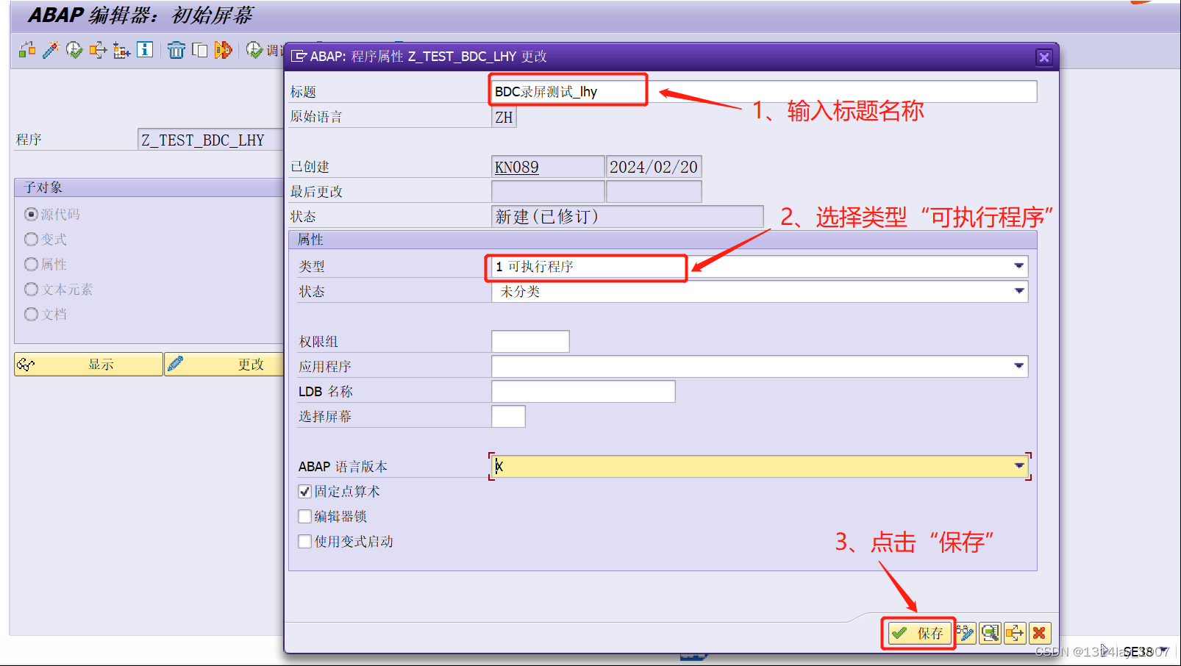Enable the 使用变式启动 checkbox
The width and height of the screenshot is (1181, 666).
[x=305, y=542]
